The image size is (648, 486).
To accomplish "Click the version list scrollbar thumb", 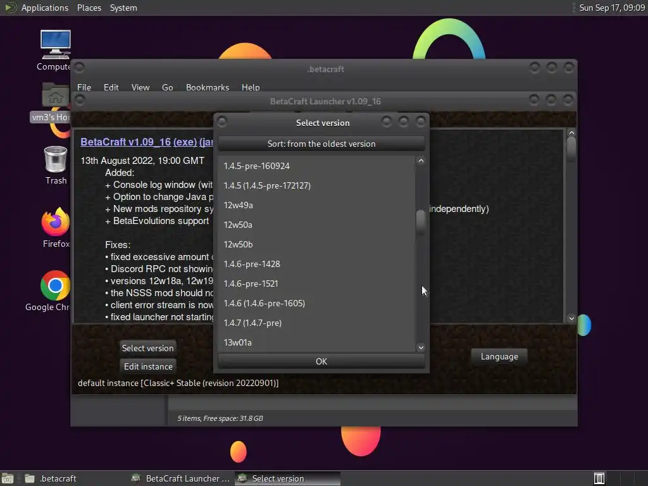I will [421, 222].
